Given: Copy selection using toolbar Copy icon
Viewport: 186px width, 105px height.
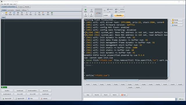Looking at the screenshot, I should (x=39, y=13).
